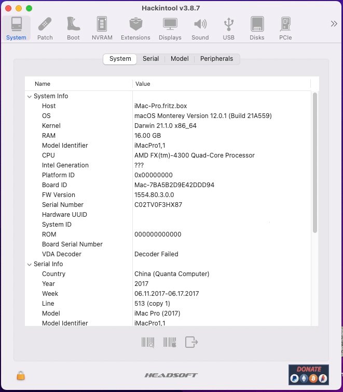Select serial number value C02TV0F3HX87
The width and height of the screenshot is (343, 392).
158,205
